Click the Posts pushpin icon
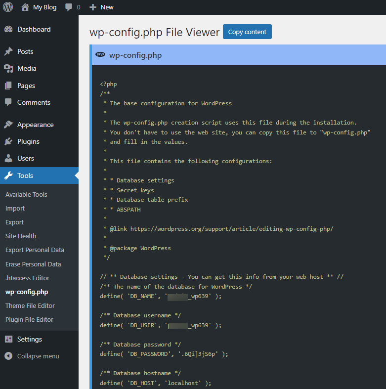The image size is (386, 389). [x=8, y=51]
